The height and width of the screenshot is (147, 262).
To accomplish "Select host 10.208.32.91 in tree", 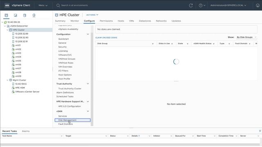I will click(21, 41).
